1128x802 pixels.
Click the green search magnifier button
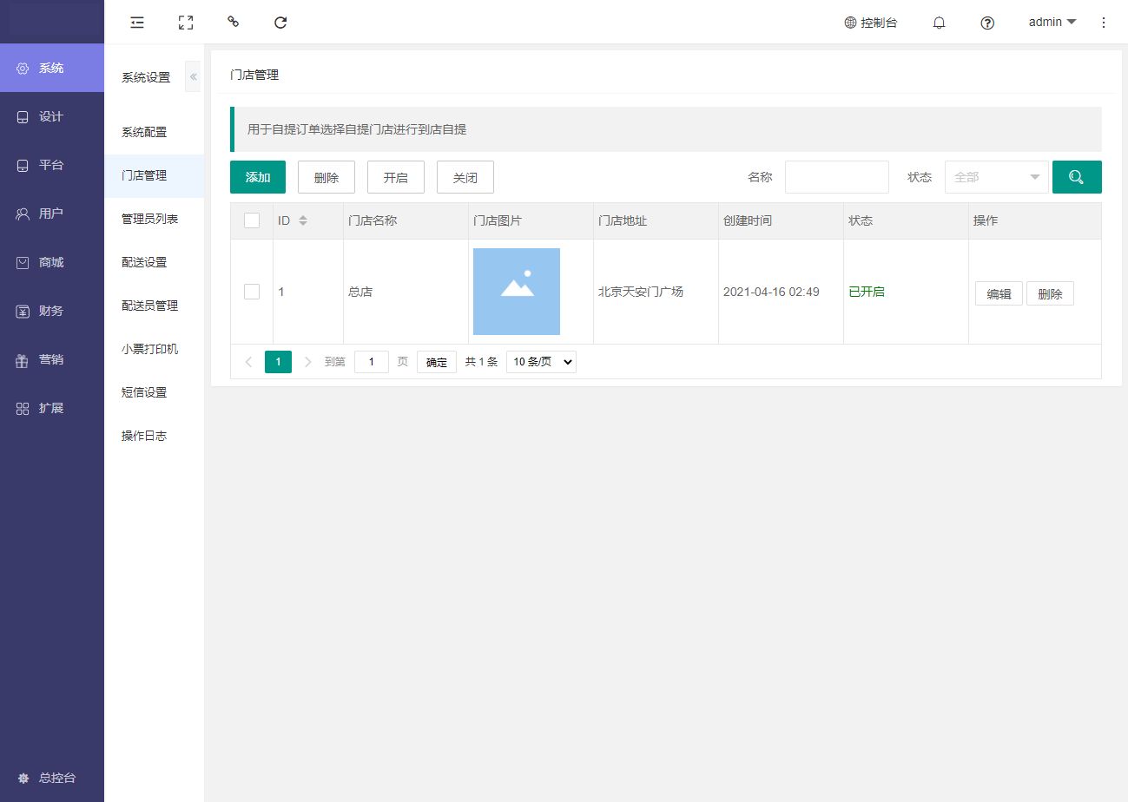[x=1077, y=177]
